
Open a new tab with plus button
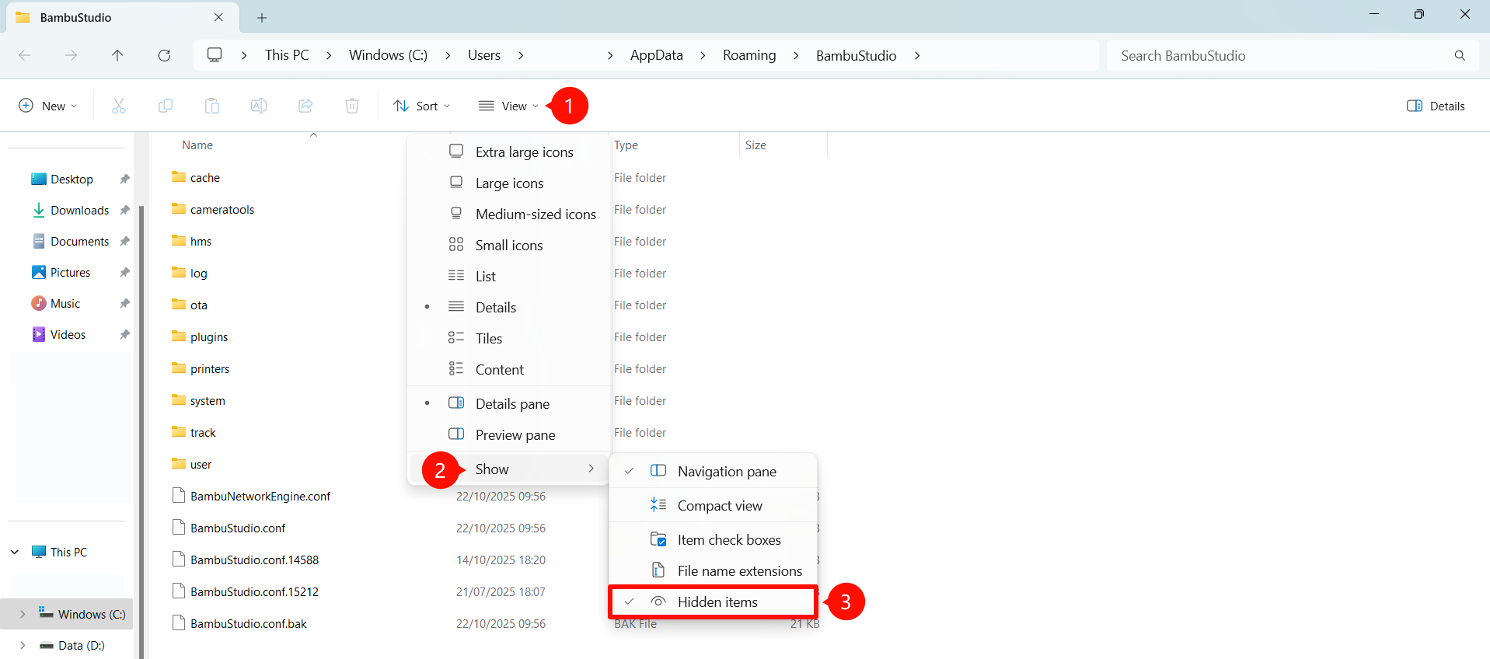262,17
